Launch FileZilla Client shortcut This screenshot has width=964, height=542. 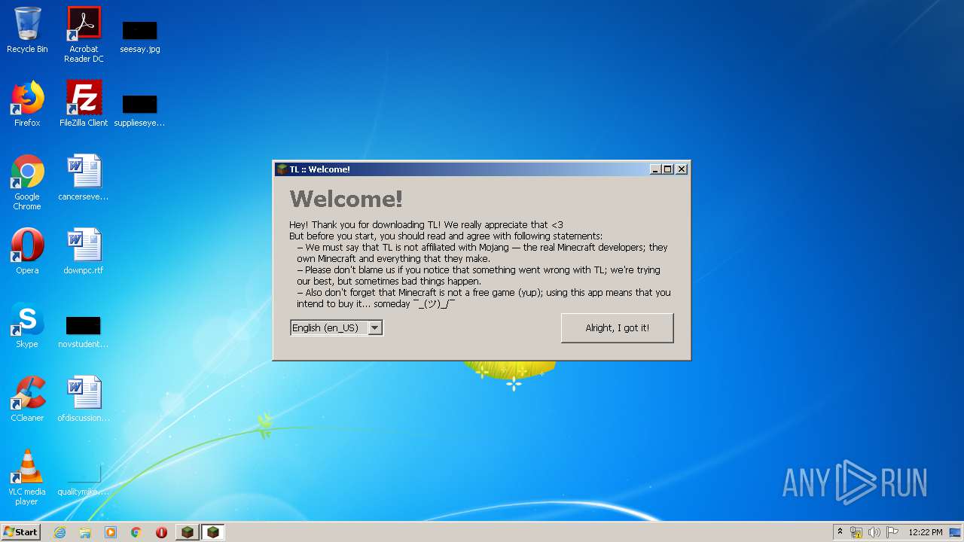click(x=84, y=104)
